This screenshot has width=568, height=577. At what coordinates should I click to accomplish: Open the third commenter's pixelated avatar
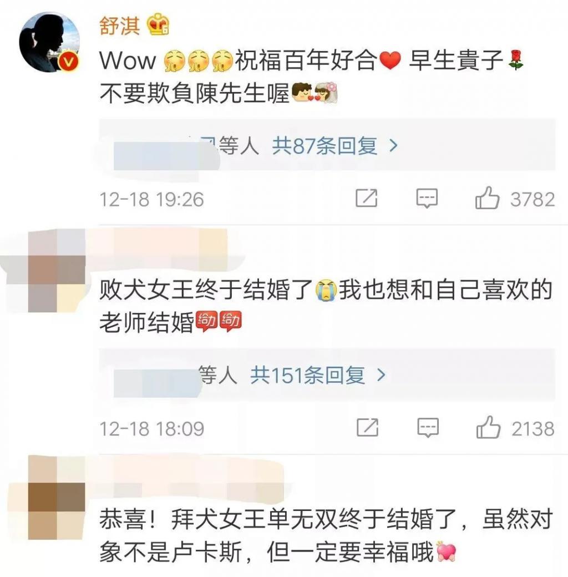57,498
